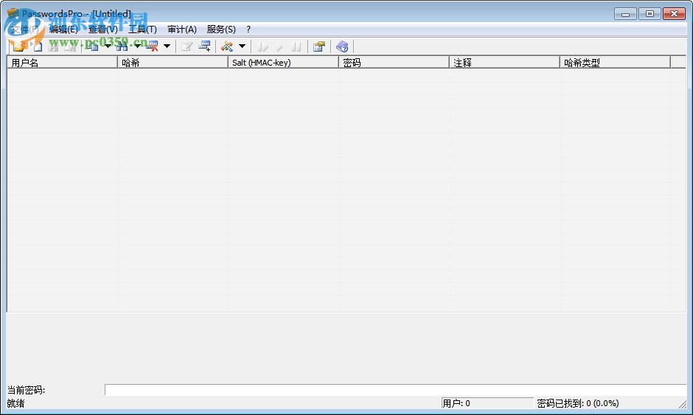Image resolution: width=693 pixels, height=415 pixels.
Task: Close the PasswordsPro window
Action: [x=674, y=14]
